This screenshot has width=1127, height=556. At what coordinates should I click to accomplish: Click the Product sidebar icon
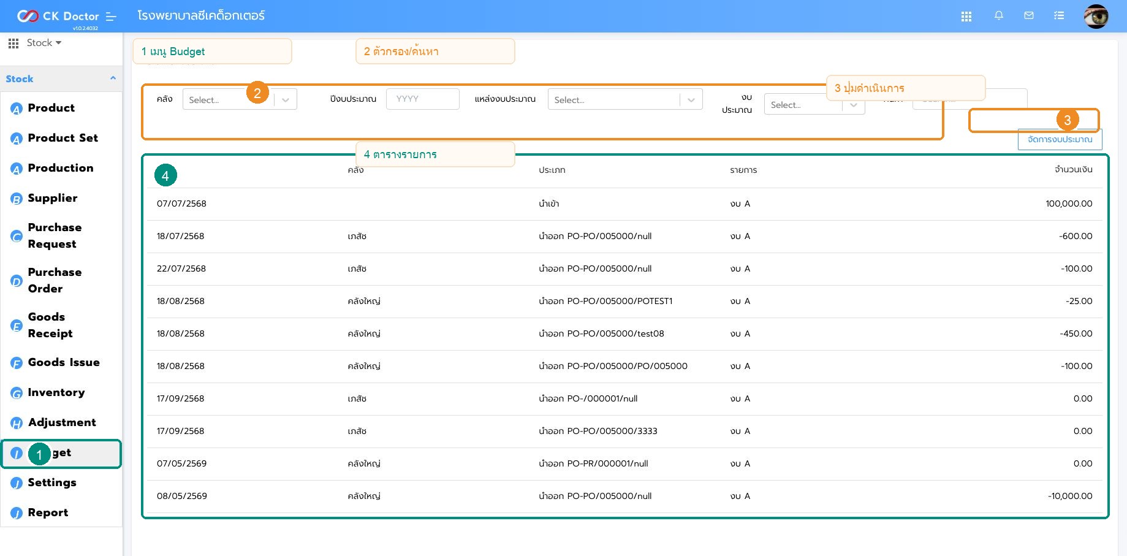(x=17, y=109)
